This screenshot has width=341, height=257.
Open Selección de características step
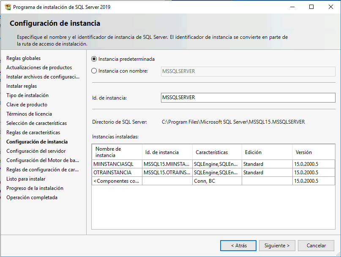(36, 123)
